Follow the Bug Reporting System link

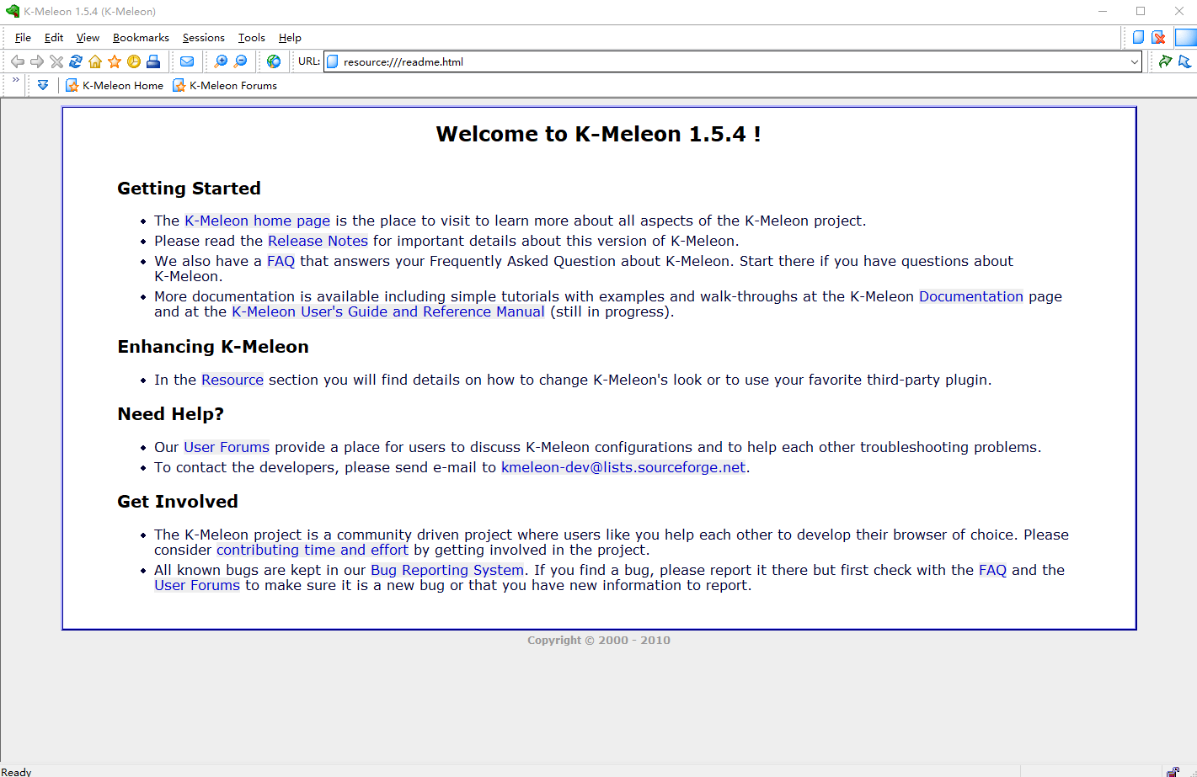point(446,570)
